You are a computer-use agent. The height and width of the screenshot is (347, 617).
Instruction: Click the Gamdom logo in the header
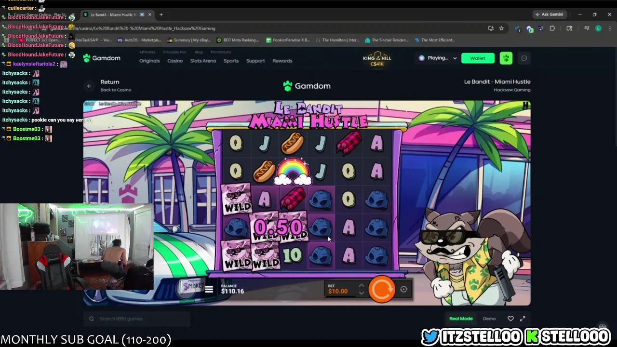pos(102,58)
